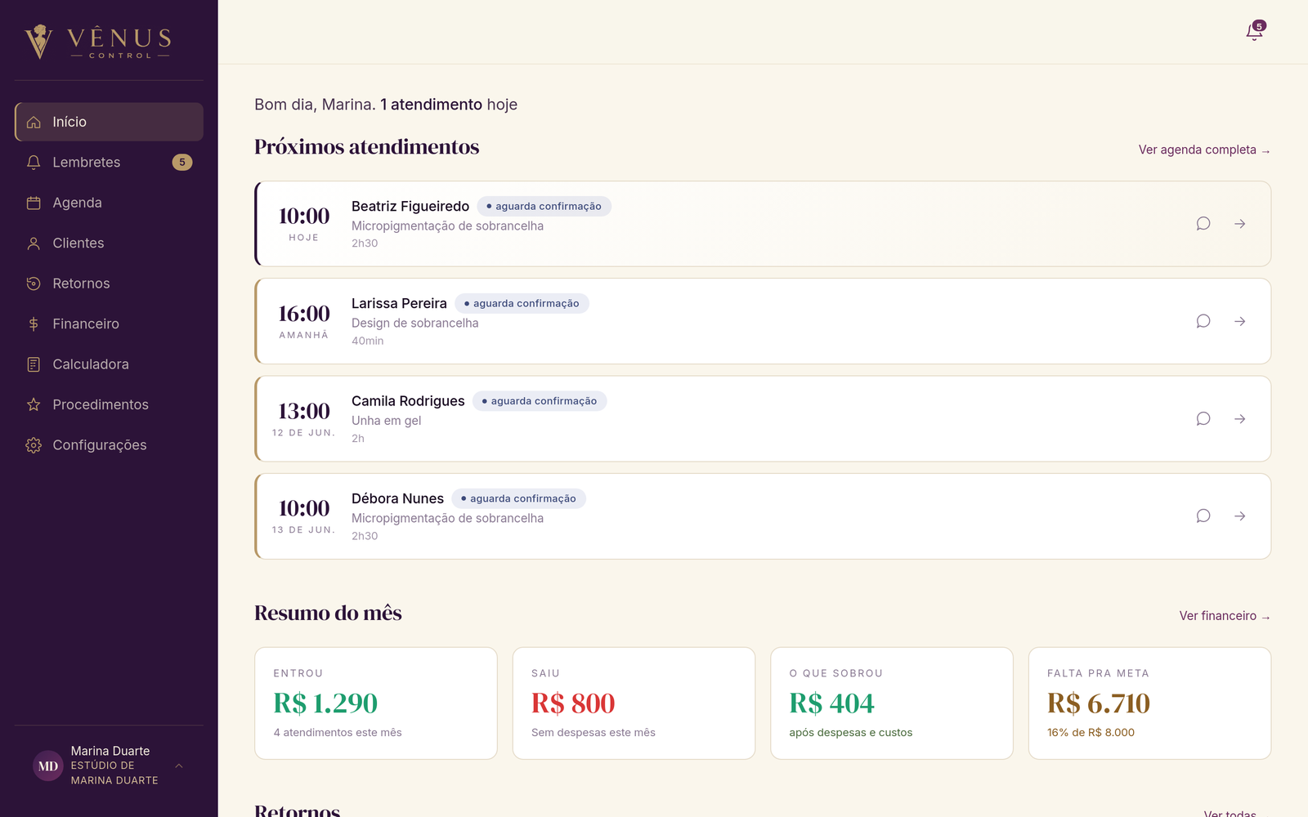Click the 13:00 12 de jun. time label
Viewport: 1308px width, 817px height.
pos(304,418)
